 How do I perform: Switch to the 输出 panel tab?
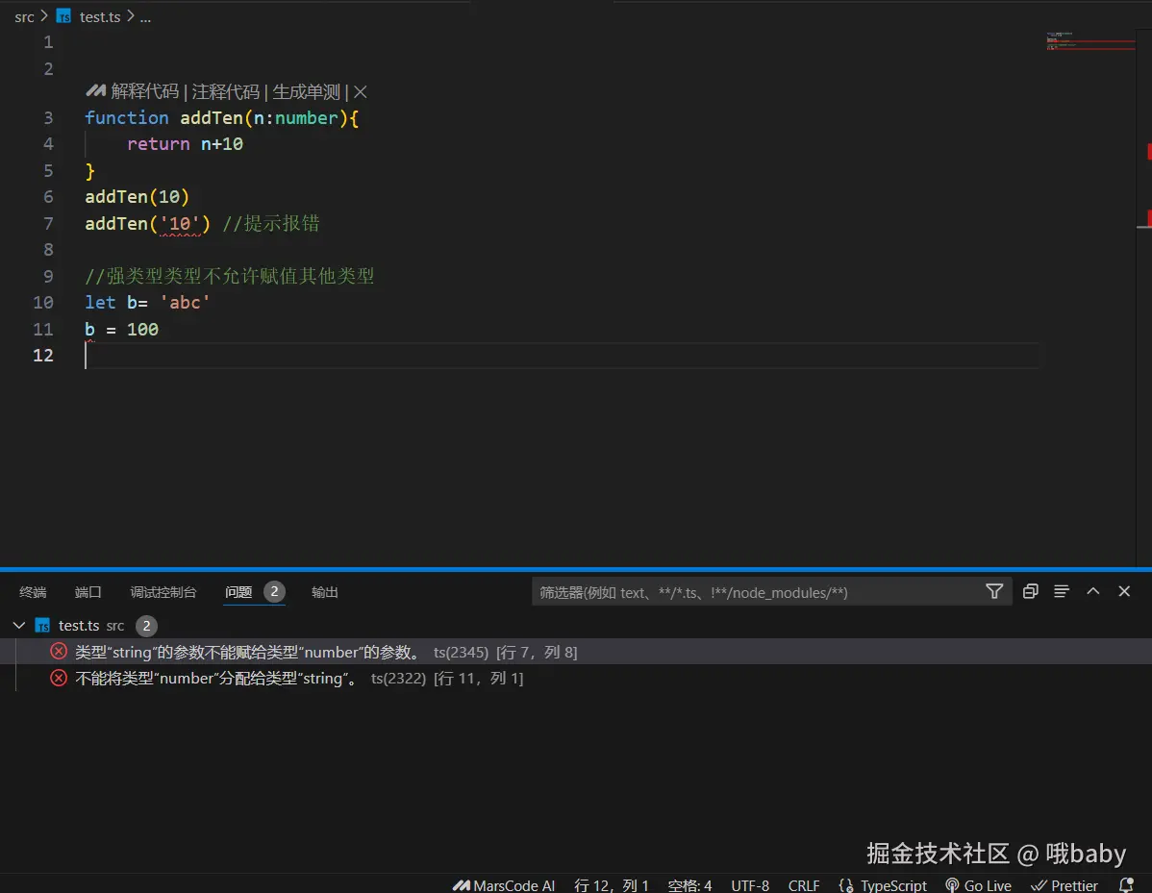tap(325, 592)
